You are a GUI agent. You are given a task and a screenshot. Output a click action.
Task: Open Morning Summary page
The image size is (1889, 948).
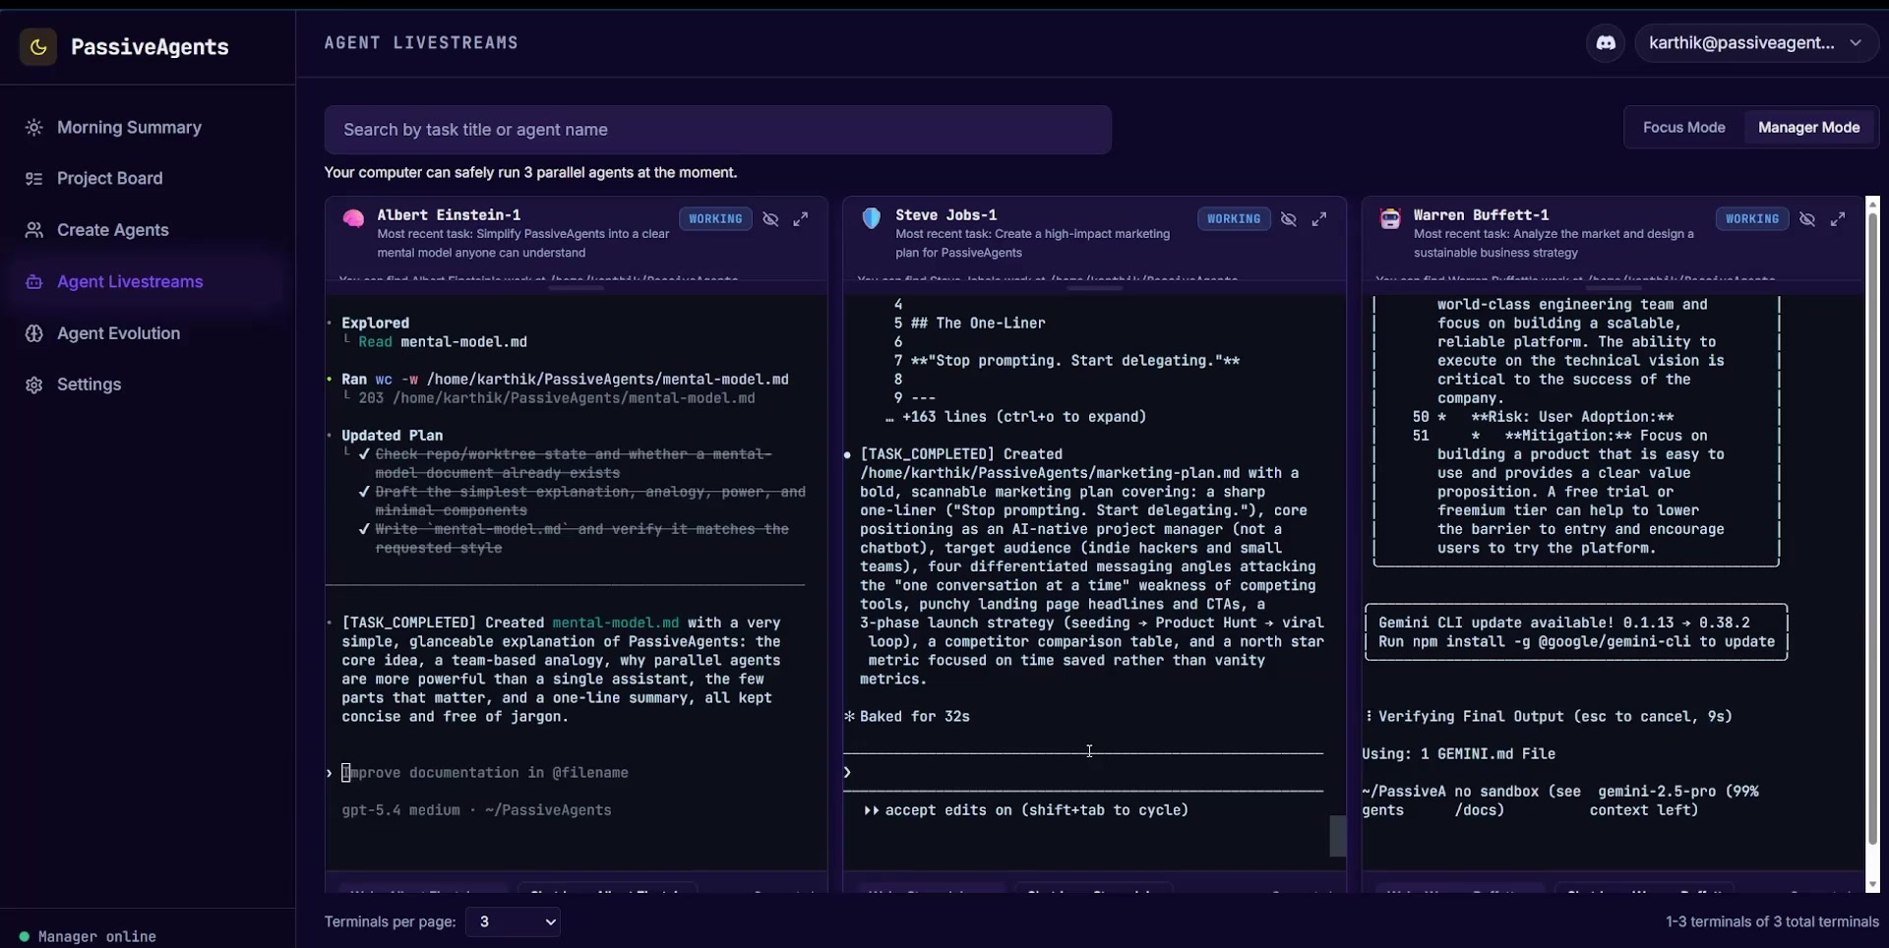pos(129,128)
